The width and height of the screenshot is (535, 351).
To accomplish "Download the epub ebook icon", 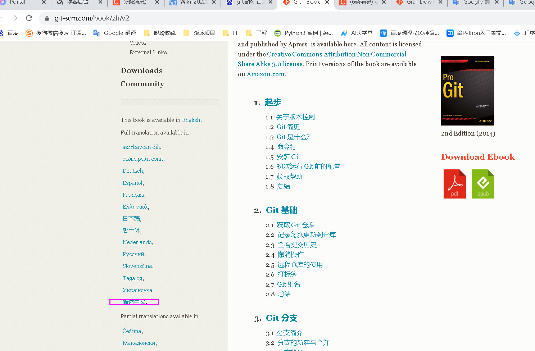I will pyautogui.click(x=483, y=184).
